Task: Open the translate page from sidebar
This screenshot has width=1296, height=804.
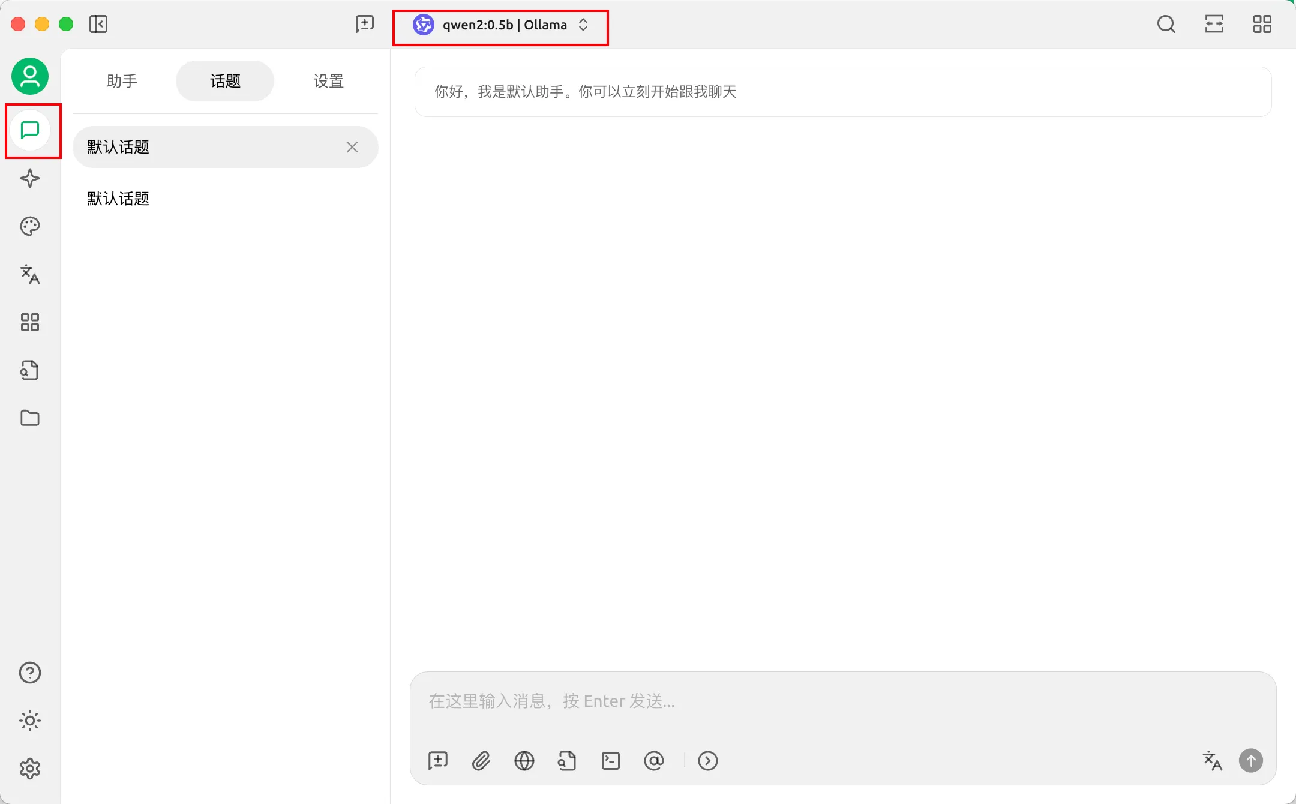Action: (x=29, y=274)
